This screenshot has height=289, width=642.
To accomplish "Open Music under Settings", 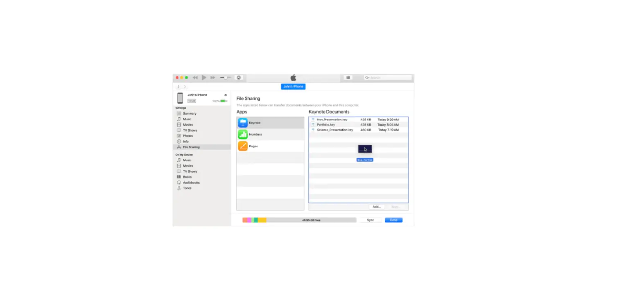I will click(187, 119).
